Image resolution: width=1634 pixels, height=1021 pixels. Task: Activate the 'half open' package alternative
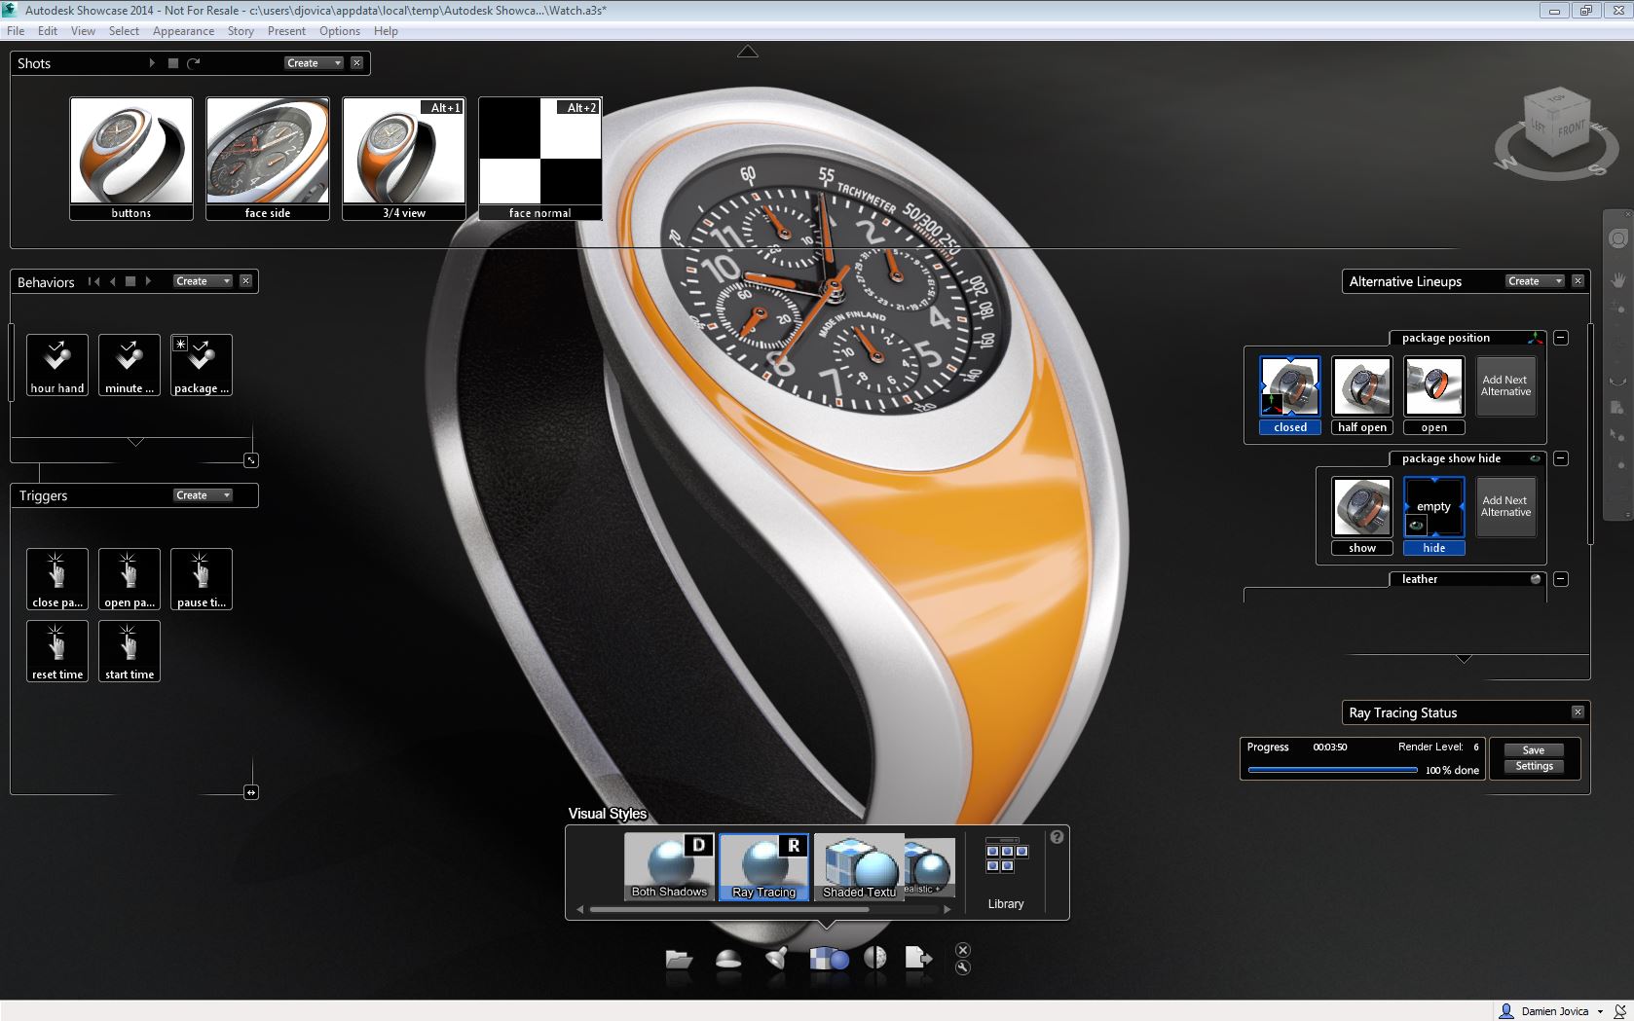[x=1361, y=386]
